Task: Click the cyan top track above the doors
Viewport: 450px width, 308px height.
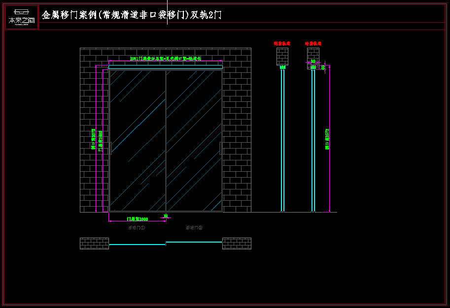Action: [165, 67]
